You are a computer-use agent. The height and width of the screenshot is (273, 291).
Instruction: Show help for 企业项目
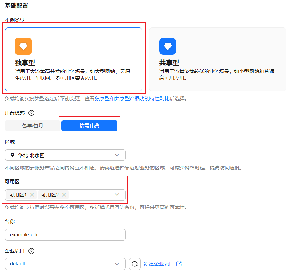click(x=31, y=251)
